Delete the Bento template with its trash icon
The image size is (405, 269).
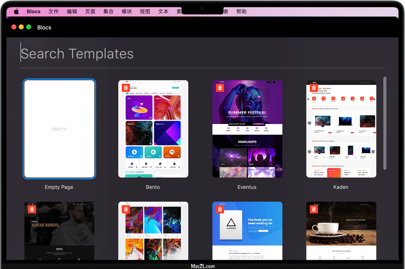tap(126, 88)
